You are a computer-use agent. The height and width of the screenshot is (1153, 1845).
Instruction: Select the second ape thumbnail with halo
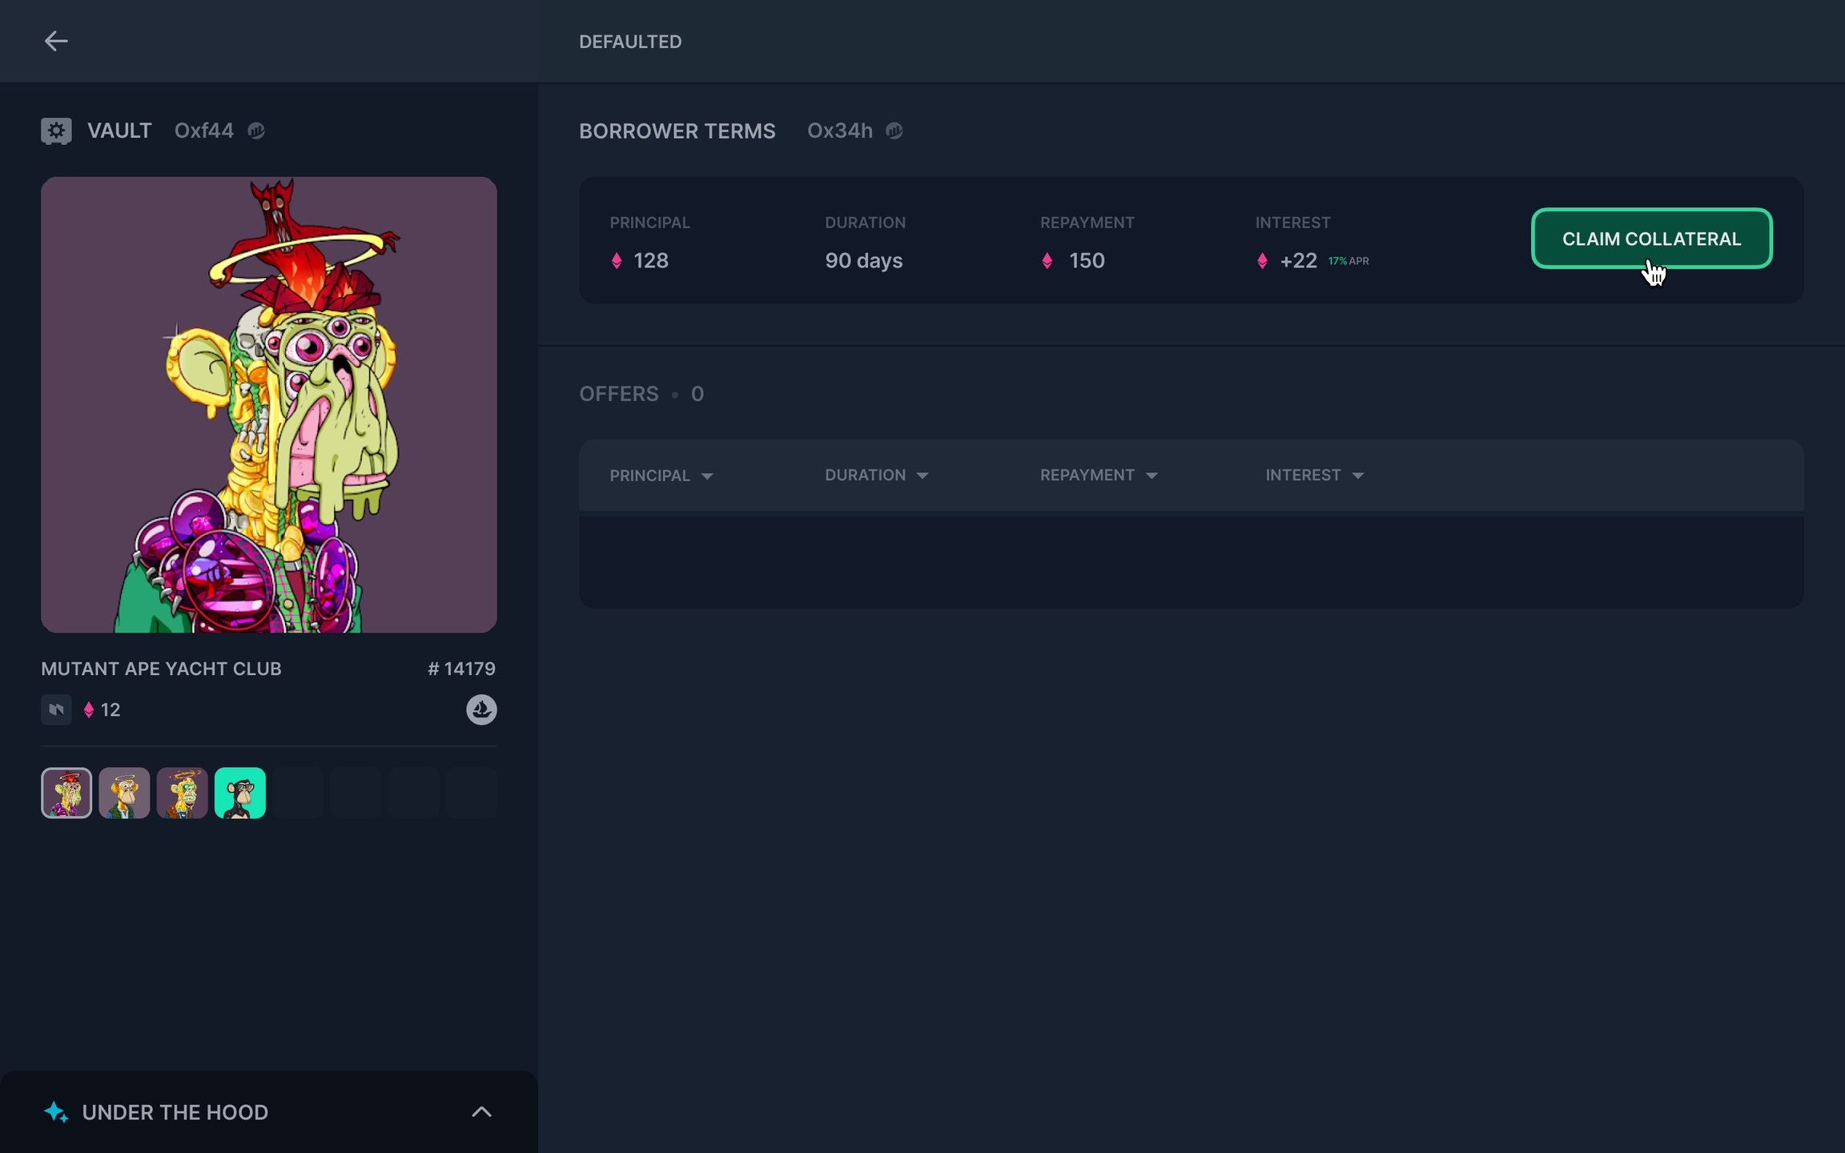tap(124, 793)
